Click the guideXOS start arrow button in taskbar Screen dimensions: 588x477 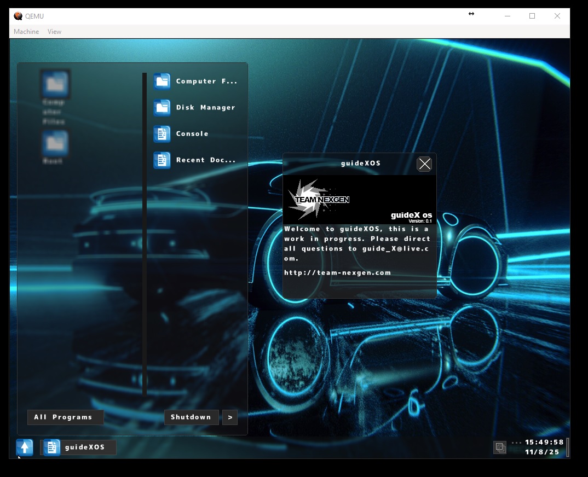click(24, 447)
